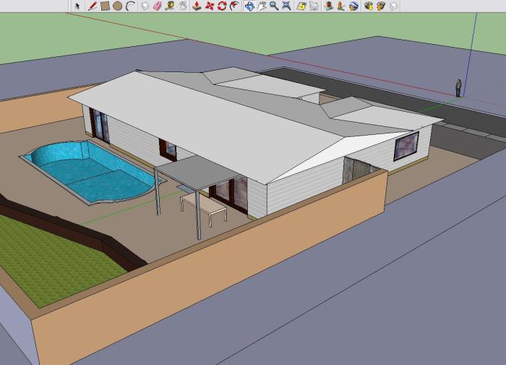Choose the Move tool with red arrows
Viewport: 506px width, 365px height.
[x=209, y=6]
